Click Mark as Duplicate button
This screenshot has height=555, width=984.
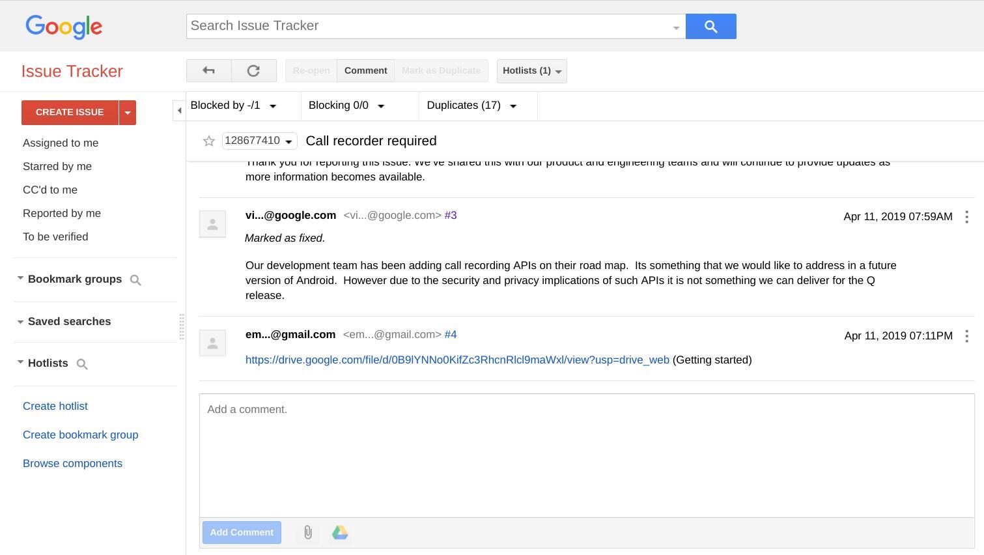pos(441,70)
